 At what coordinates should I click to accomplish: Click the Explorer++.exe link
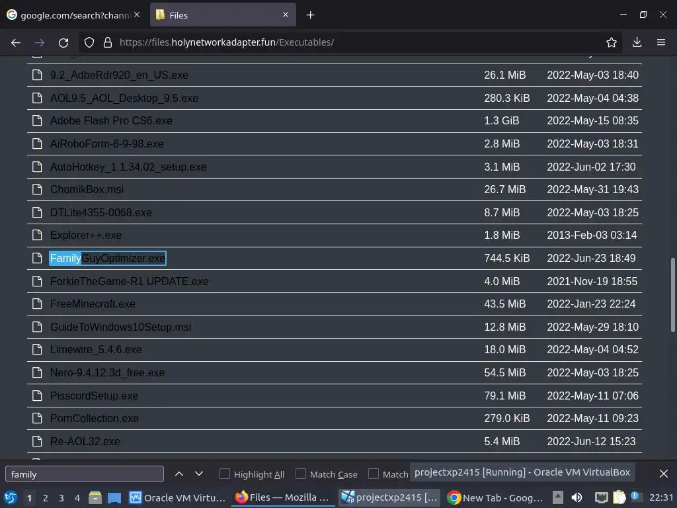[86, 235]
